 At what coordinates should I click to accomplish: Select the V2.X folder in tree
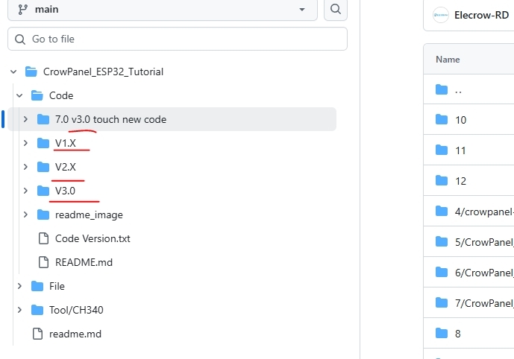66,167
